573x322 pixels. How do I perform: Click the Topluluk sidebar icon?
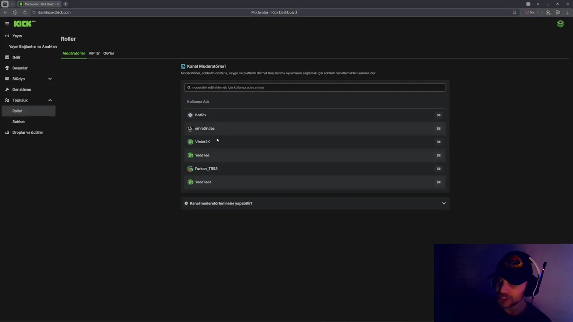[7, 100]
